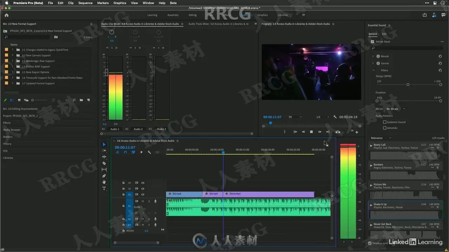Play the Bonkers track preview
The height and width of the screenshot is (252, 449).
(x=371, y=166)
